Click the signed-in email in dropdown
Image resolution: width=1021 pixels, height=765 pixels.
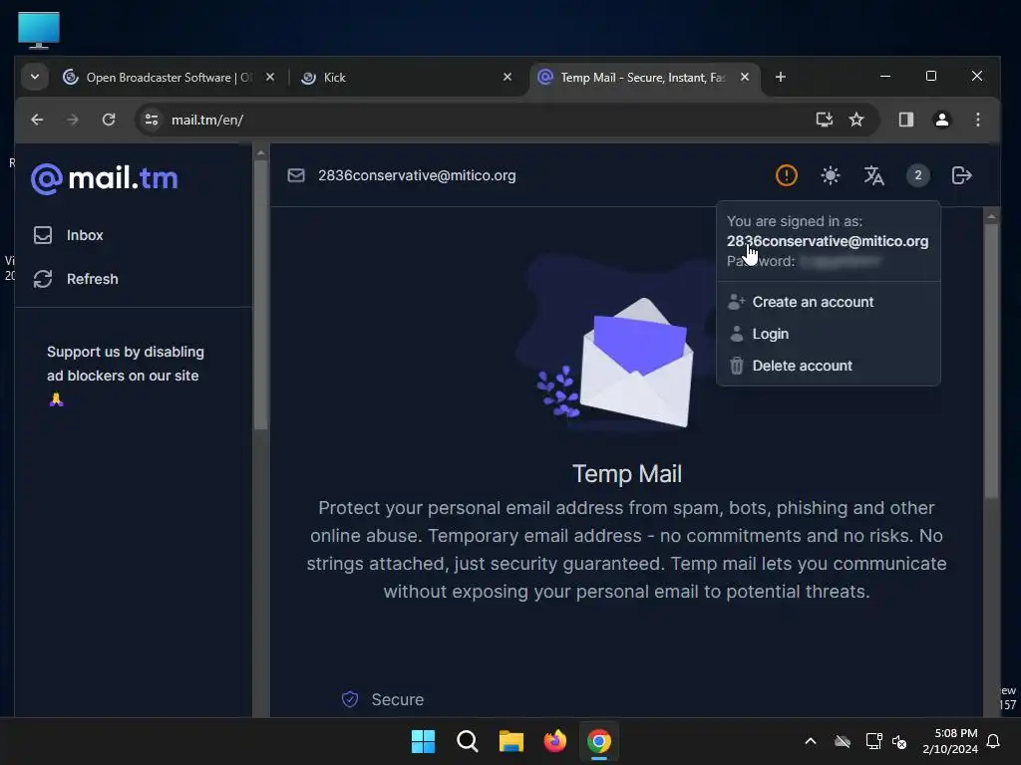[828, 241]
